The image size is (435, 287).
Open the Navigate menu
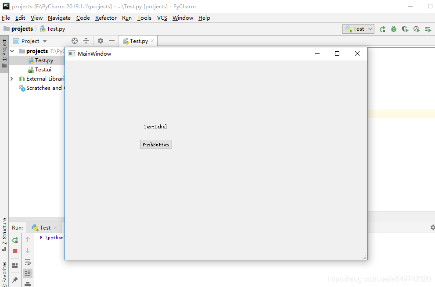tap(59, 18)
